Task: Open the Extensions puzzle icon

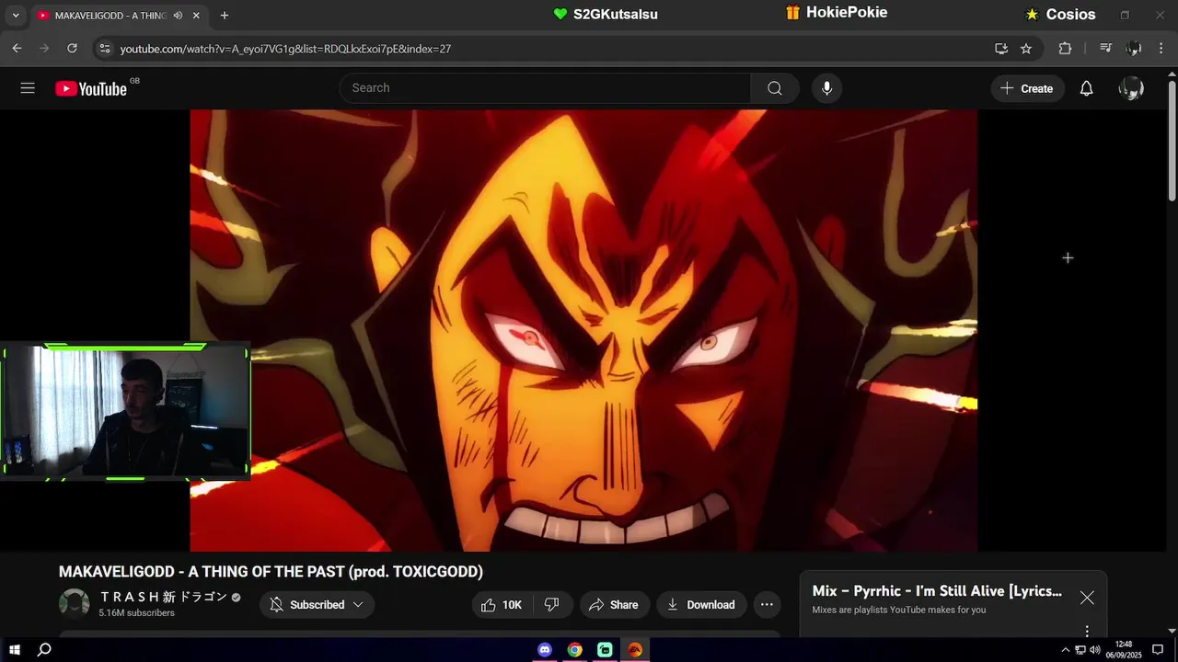Action: point(1065,49)
